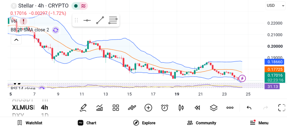
Task: Grab the drawing toolbar drag handle
Action: [76, 20]
